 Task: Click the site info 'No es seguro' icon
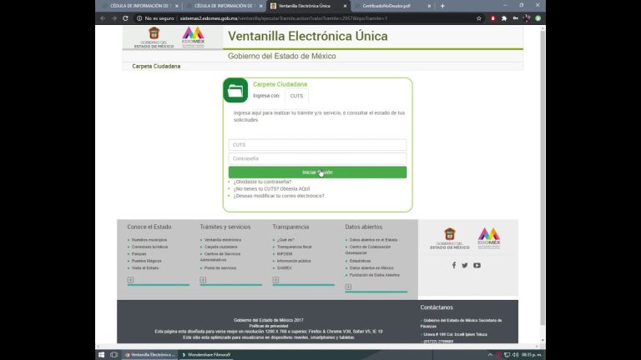[139, 18]
